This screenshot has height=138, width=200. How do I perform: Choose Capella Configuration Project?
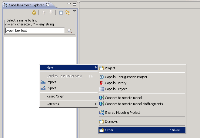click(x=142, y=77)
